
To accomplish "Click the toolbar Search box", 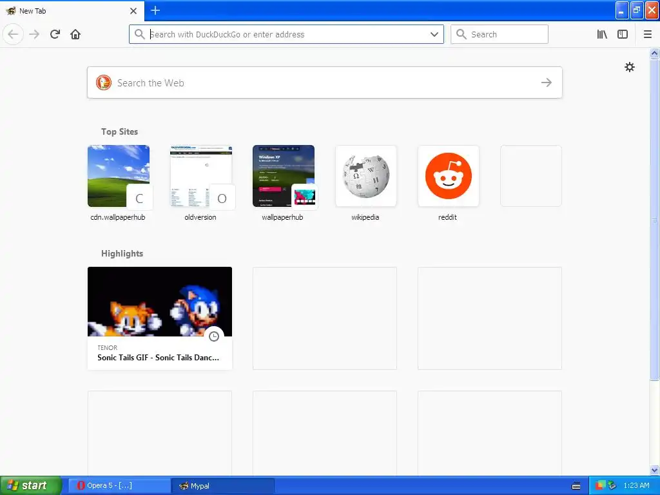I will tap(500, 34).
